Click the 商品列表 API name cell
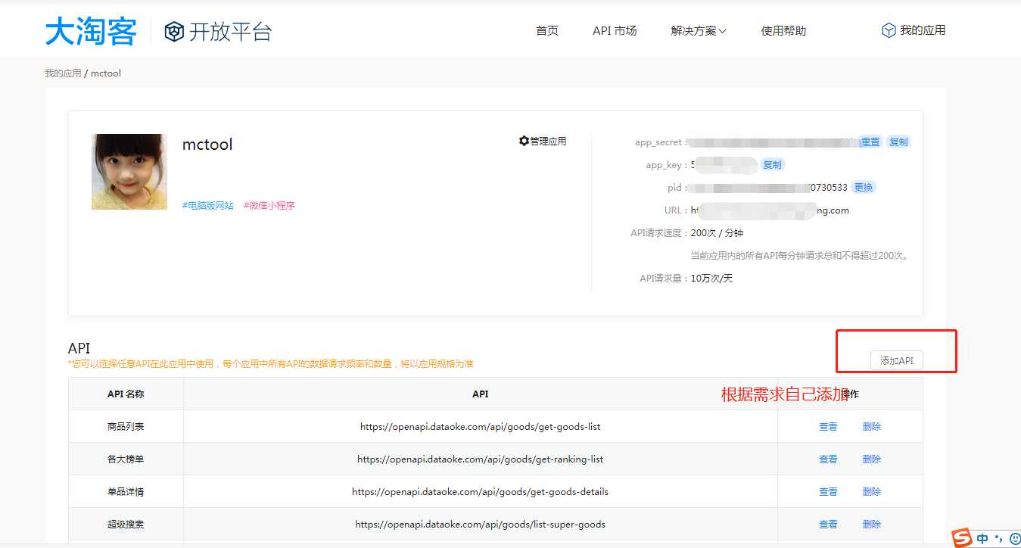1021x548 pixels. 126,427
